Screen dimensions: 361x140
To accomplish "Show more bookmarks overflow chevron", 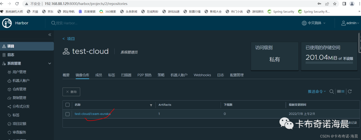I will click(x=359, y=11).
